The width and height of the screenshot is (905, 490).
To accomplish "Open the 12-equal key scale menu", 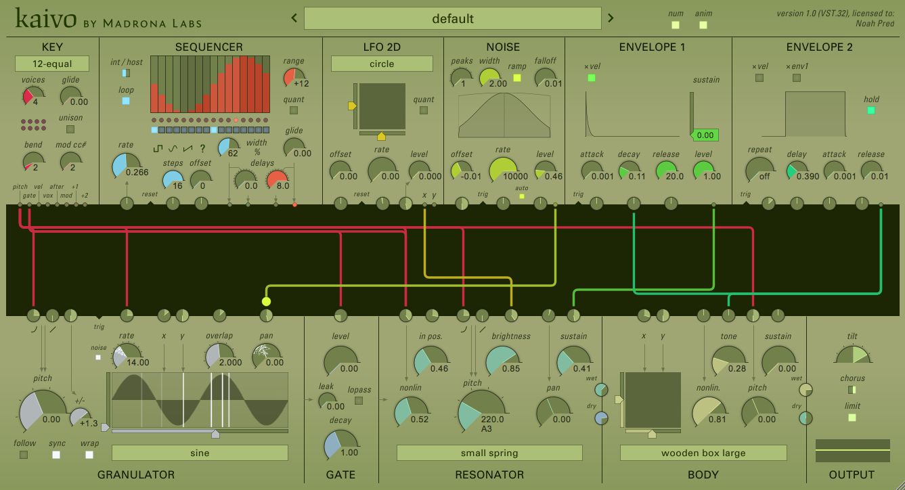I will click(52, 64).
